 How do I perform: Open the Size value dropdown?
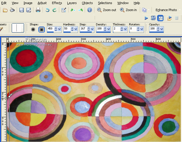click(59, 29)
